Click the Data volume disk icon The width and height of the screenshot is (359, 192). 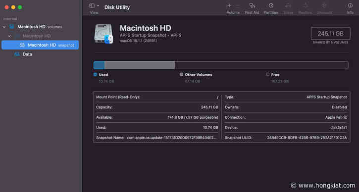17,54
